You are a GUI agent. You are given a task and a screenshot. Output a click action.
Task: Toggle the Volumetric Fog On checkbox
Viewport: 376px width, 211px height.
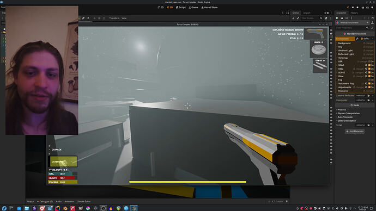(x=369, y=84)
